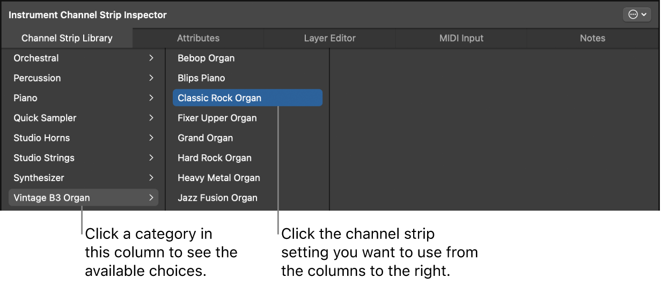Screen dimensions: 661x285
Task: Expand Quick Sampler using its chevron
Action: coord(151,118)
